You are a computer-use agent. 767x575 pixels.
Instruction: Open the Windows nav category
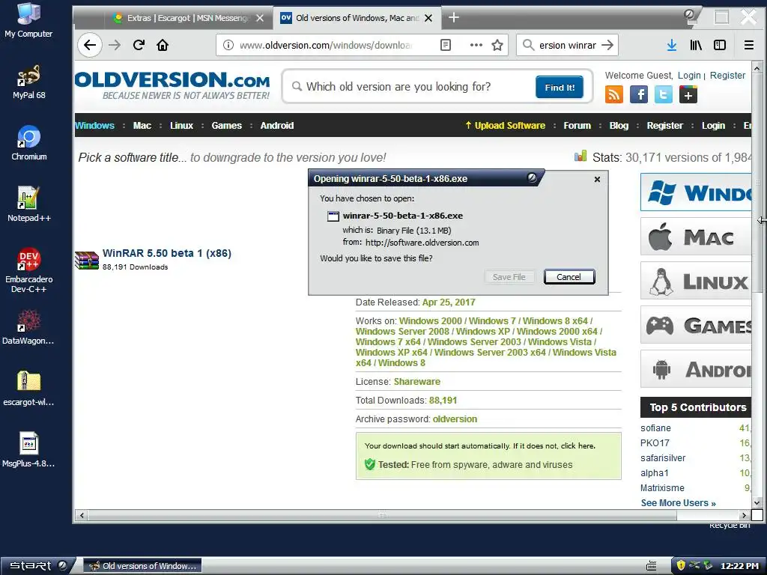coord(94,125)
